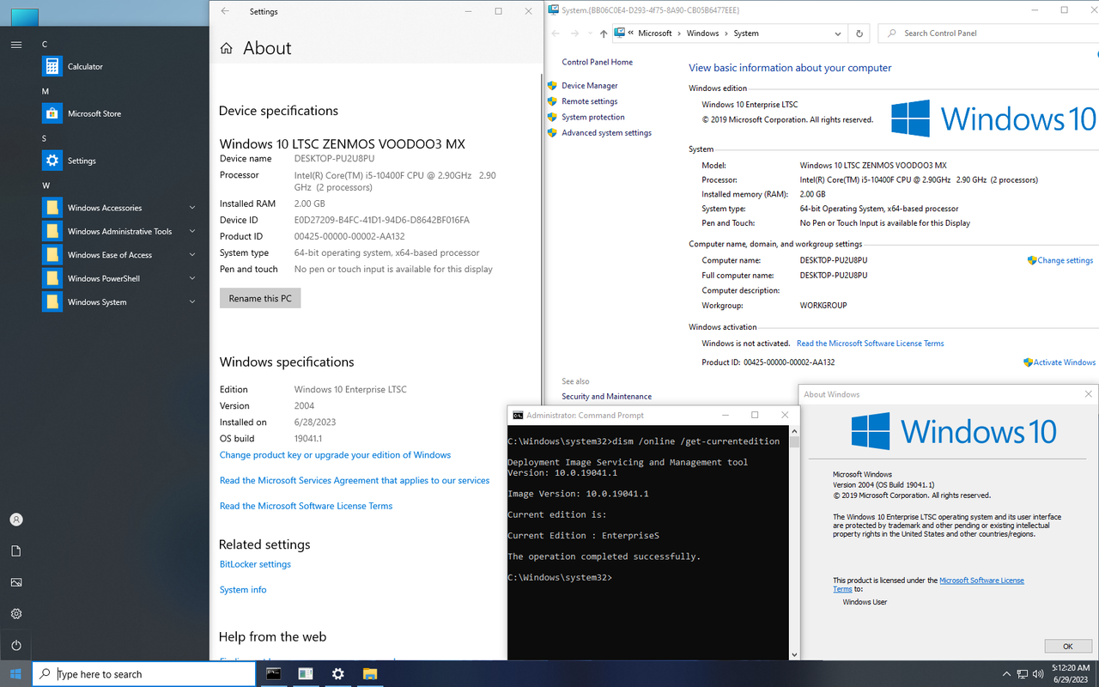This screenshot has height=687, width=1099.
Task: Click the Power icon in Start sidebar
Action: [x=16, y=645]
